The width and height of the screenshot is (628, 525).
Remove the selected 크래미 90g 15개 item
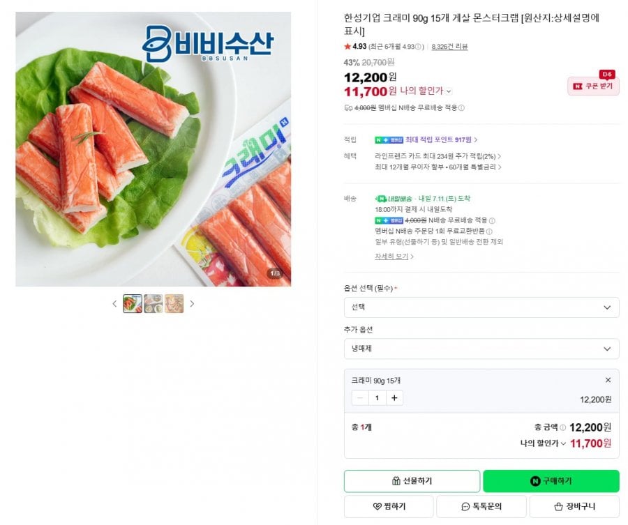[x=608, y=380]
